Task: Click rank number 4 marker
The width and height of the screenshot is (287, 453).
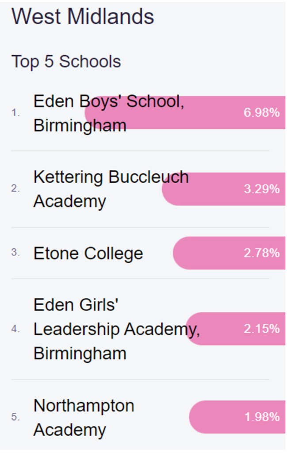Action: pos(15,329)
